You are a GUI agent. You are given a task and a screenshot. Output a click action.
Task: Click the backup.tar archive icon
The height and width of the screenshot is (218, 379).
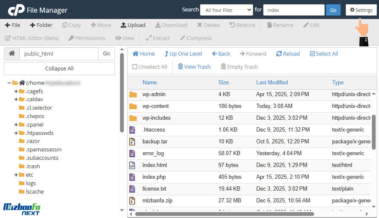tap(133, 142)
